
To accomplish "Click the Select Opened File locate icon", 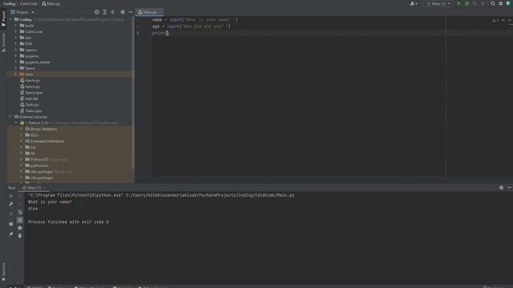I will click(96, 12).
